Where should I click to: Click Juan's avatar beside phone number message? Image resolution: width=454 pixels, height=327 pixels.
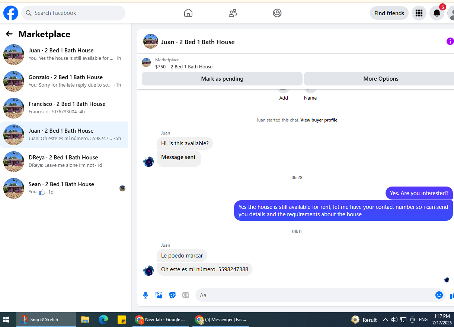[148, 271]
